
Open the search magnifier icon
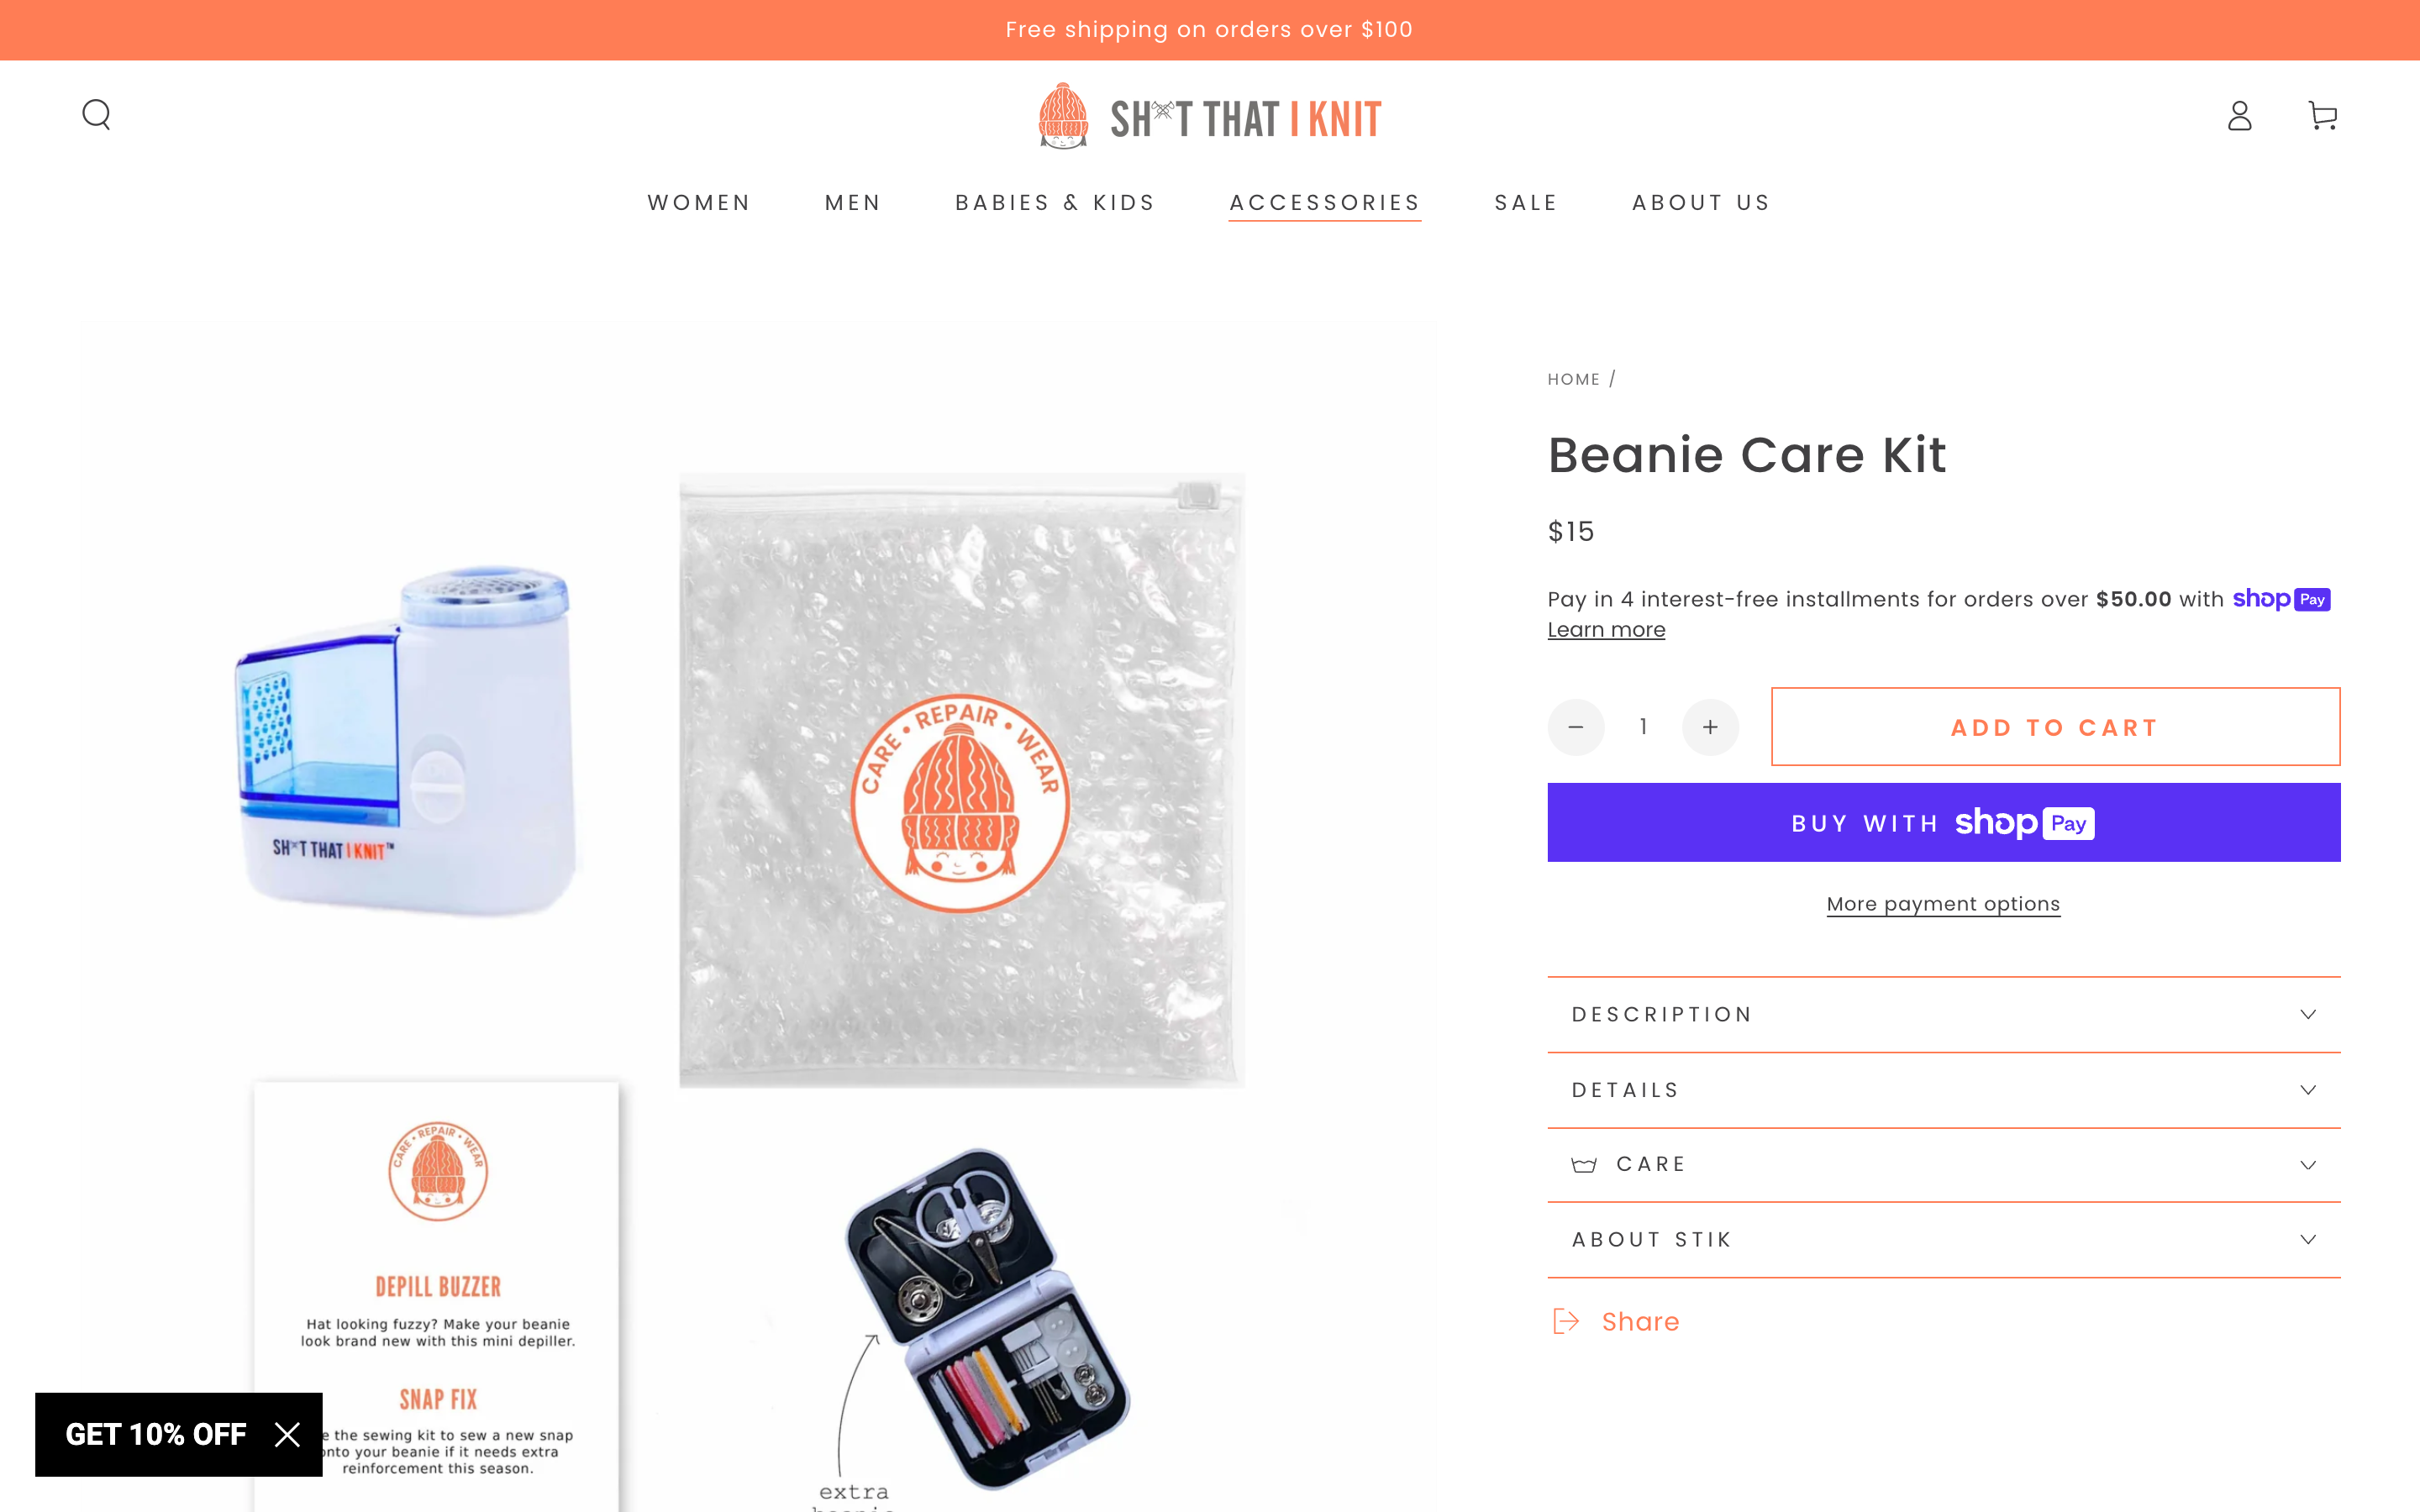96,115
